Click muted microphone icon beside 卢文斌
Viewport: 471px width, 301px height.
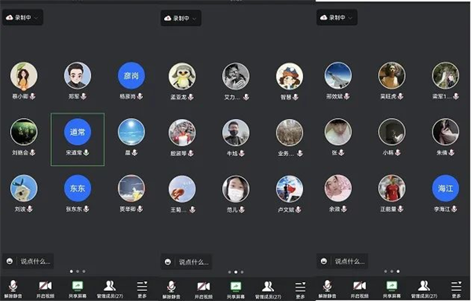tap(298, 209)
